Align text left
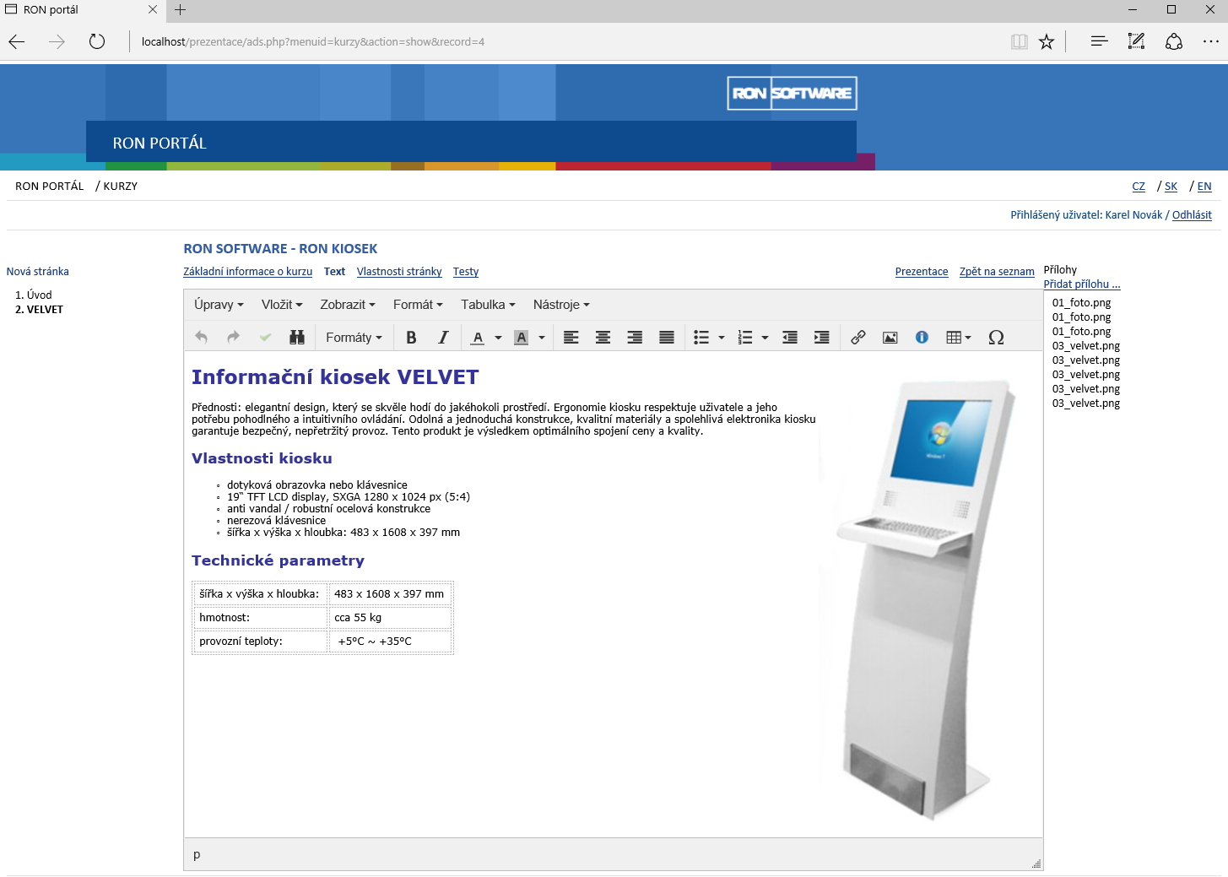1228x877 pixels. click(571, 338)
